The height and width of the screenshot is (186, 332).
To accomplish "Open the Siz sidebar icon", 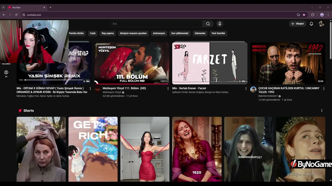I will coord(6,74).
